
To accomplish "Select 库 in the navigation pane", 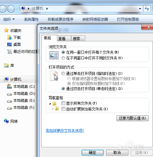I will (12, 66).
